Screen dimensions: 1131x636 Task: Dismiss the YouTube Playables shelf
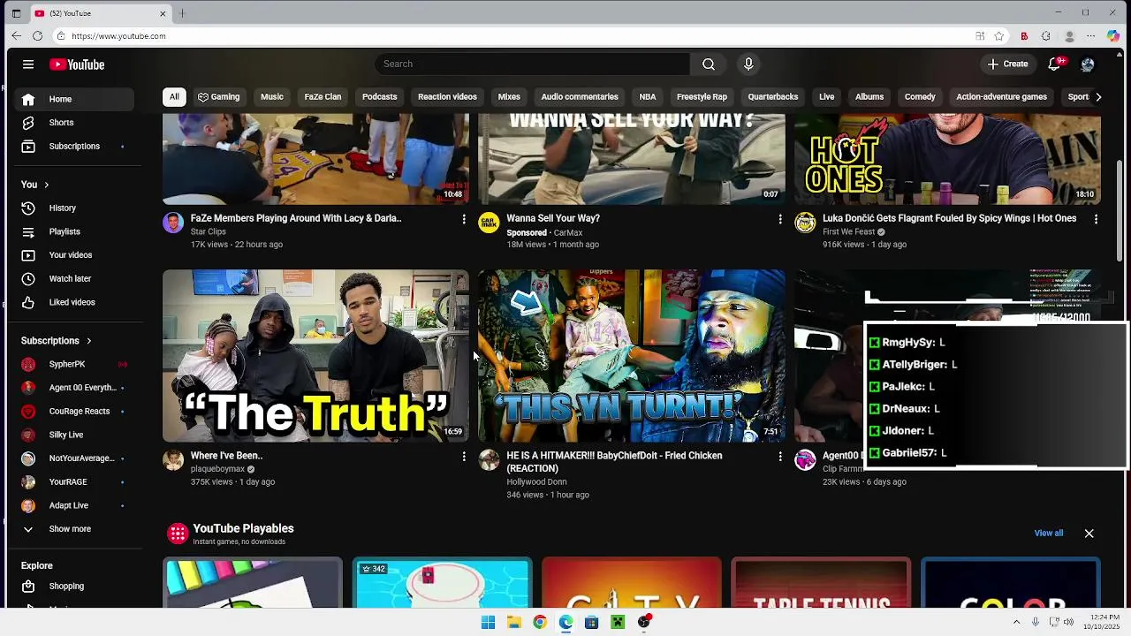tap(1089, 534)
